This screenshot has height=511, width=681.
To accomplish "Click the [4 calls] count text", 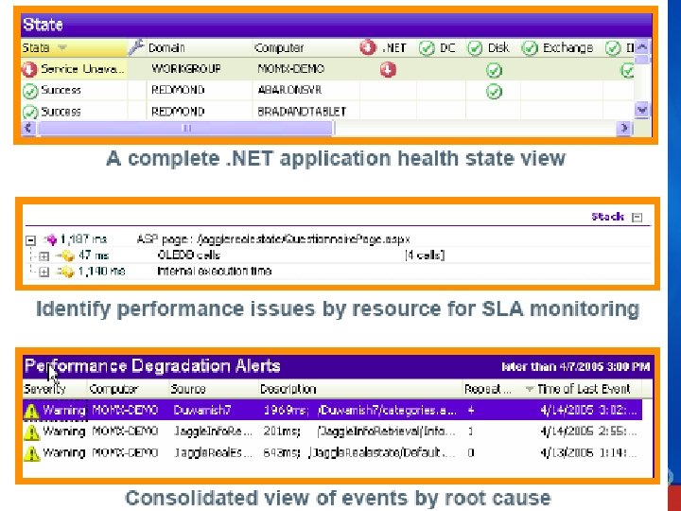I will click(x=425, y=255).
